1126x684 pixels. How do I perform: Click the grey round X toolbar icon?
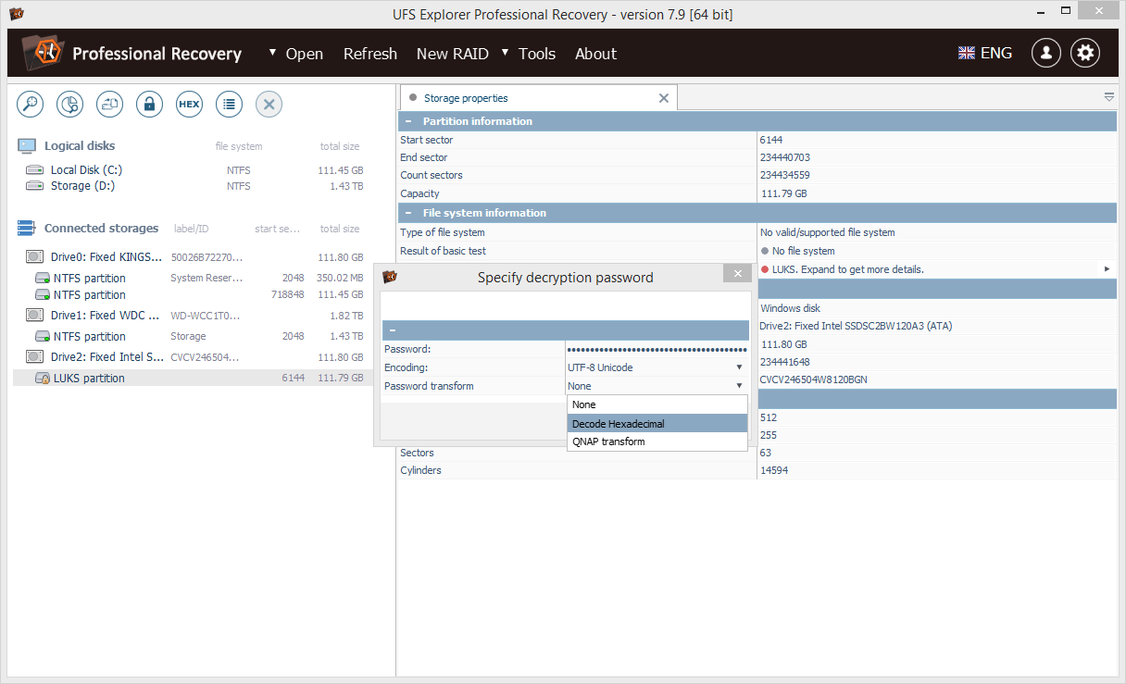click(x=269, y=105)
